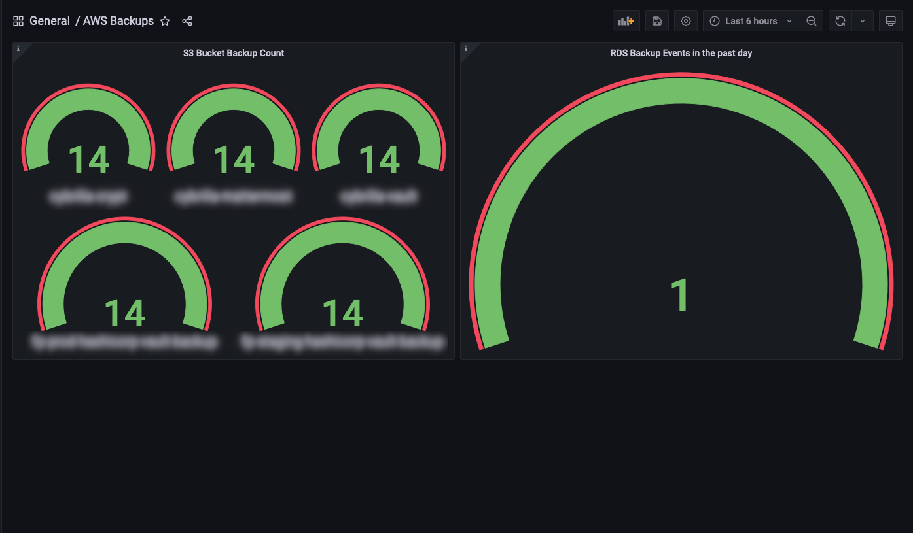This screenshot has width=913, height=533.
Task: Open the Last 6 hours time picker
Action: tap(751, 21)
